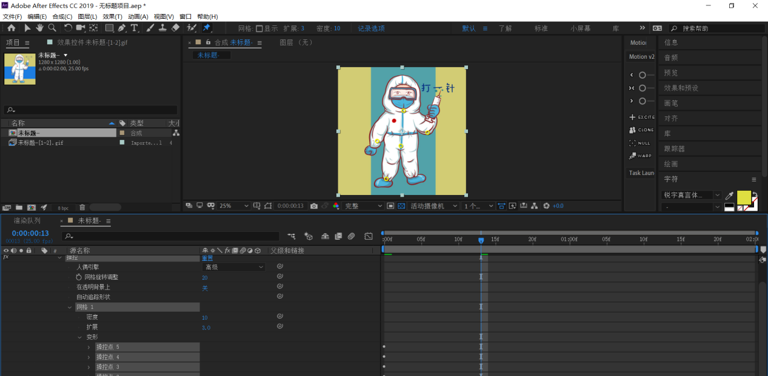Viewport: 768px width, 376px height.
Task: Select the Rotation tool
Action: tap(68, 28)
